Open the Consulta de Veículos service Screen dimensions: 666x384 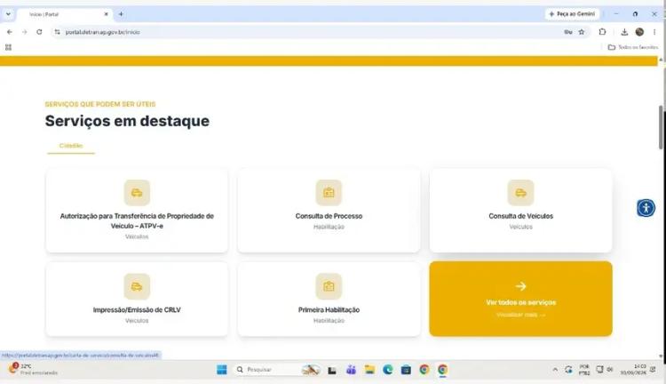(520, 211)
